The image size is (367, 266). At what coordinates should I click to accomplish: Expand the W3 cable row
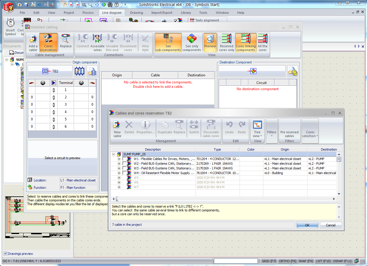pos(119,169)
